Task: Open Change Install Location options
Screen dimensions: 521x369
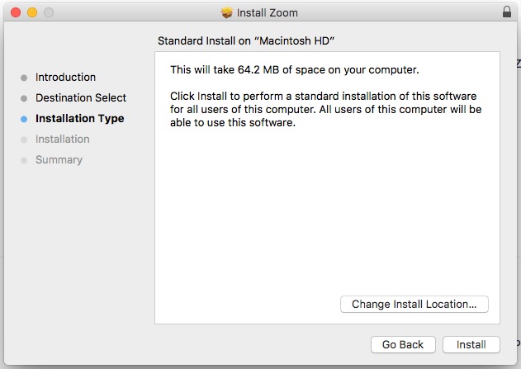Action: coord(414,304)
